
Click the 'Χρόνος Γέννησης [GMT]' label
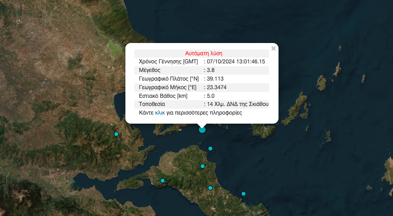(x=168, y=62)
